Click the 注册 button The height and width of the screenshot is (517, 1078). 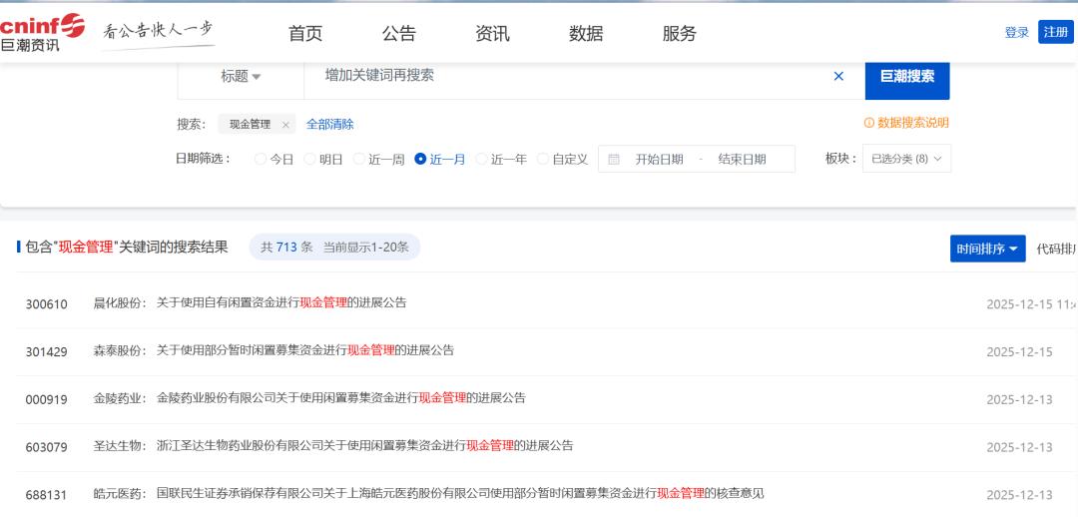[x=1055, y=32]
